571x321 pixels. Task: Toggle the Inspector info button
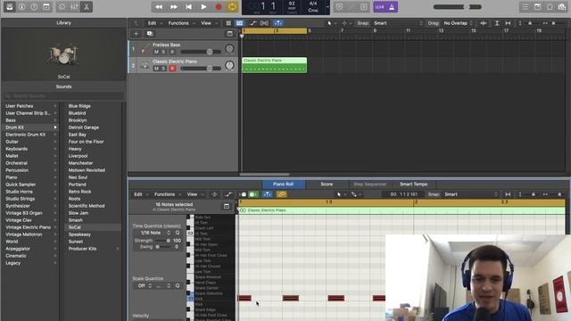[21, 7]
